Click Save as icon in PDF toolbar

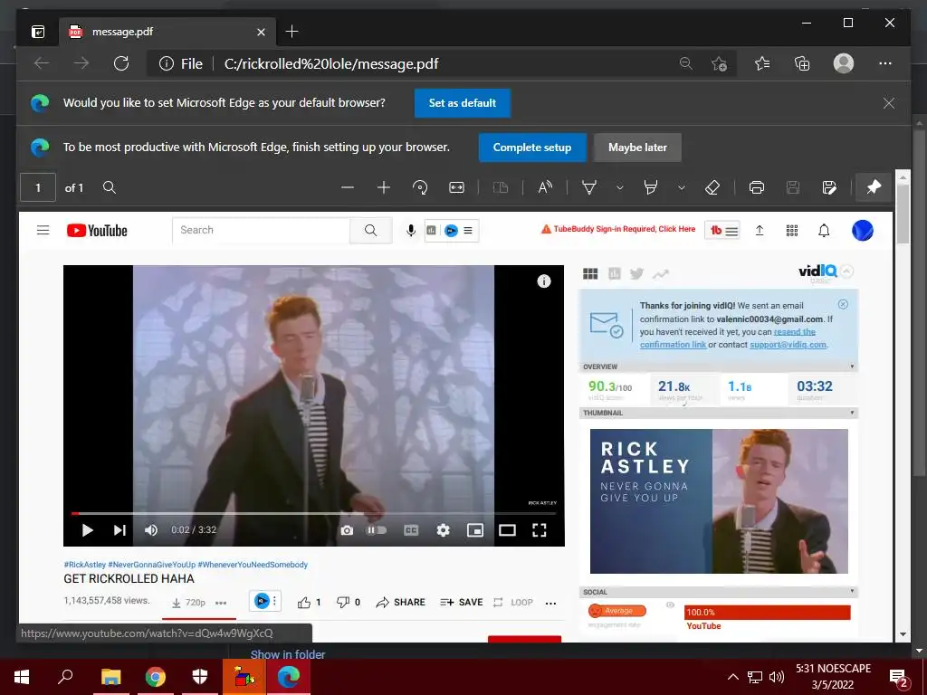pos(829,187)
